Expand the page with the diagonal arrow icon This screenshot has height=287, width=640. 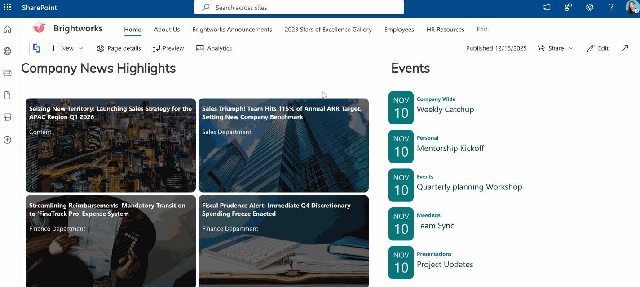(624, 48)
